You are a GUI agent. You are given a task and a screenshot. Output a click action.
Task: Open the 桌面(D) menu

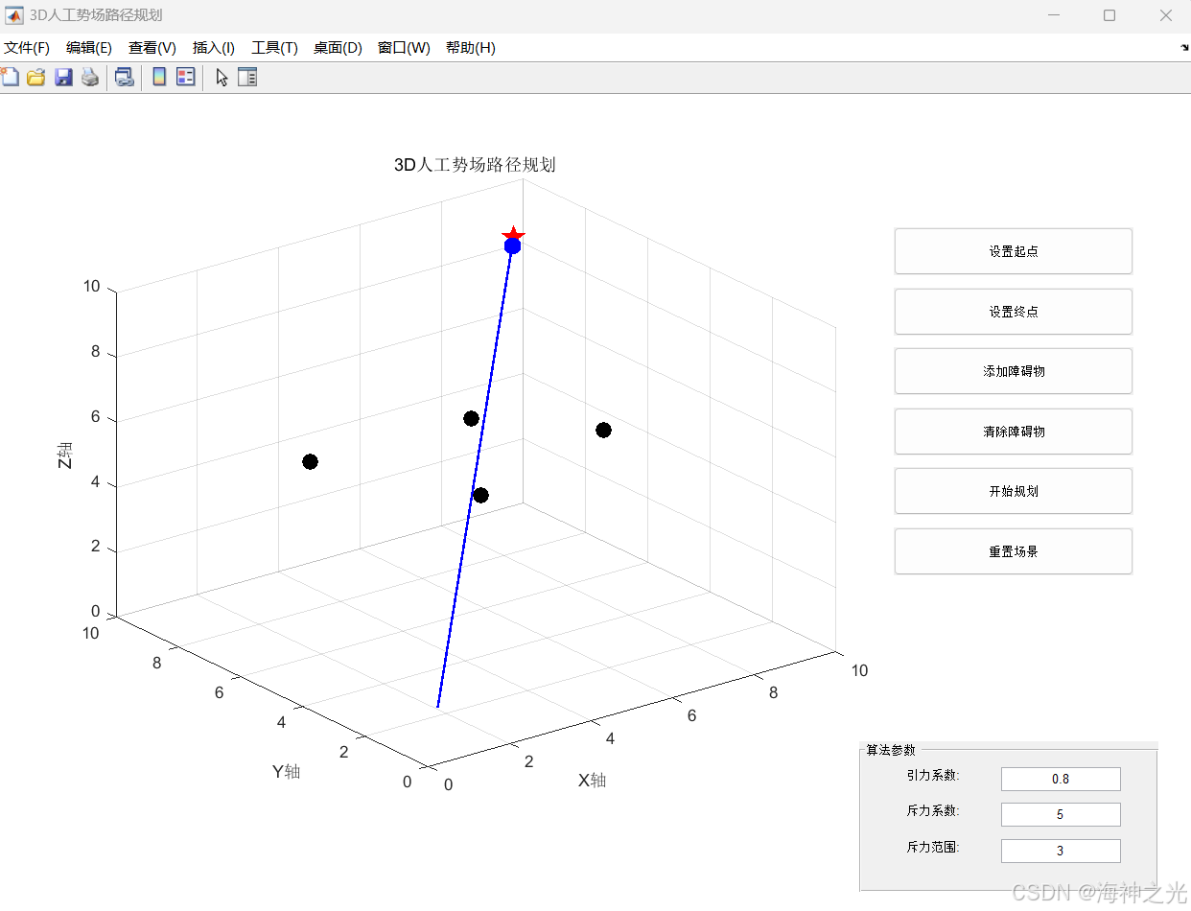[338, 48]
